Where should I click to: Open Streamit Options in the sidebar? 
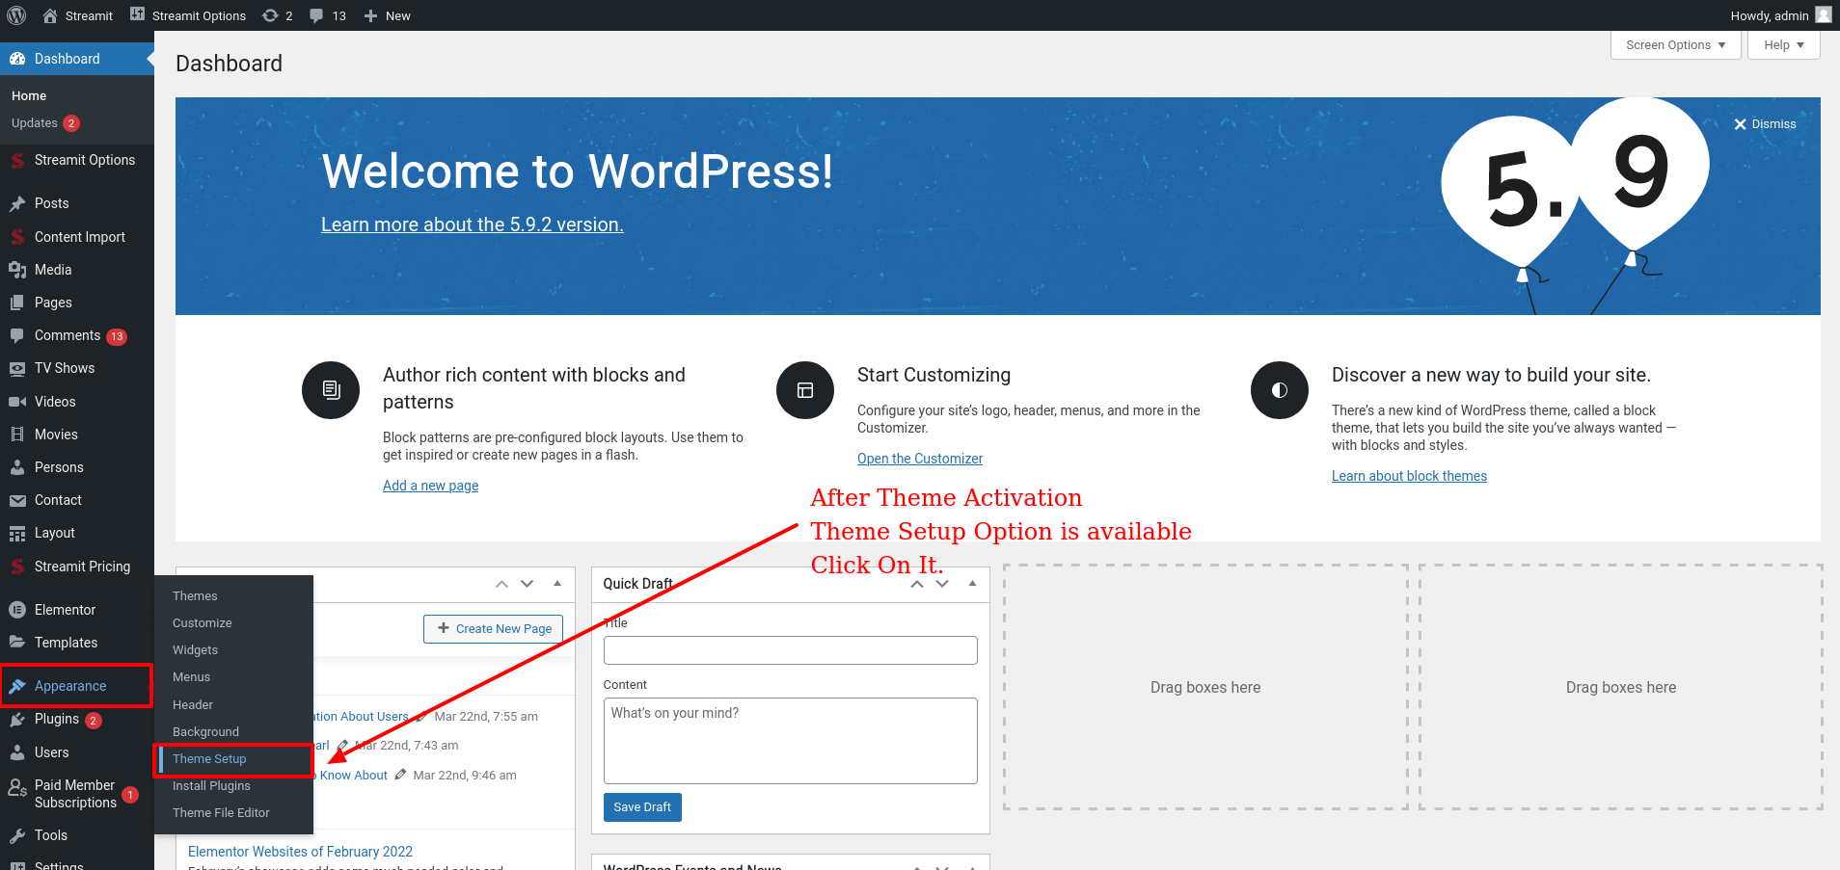(77, 160)
